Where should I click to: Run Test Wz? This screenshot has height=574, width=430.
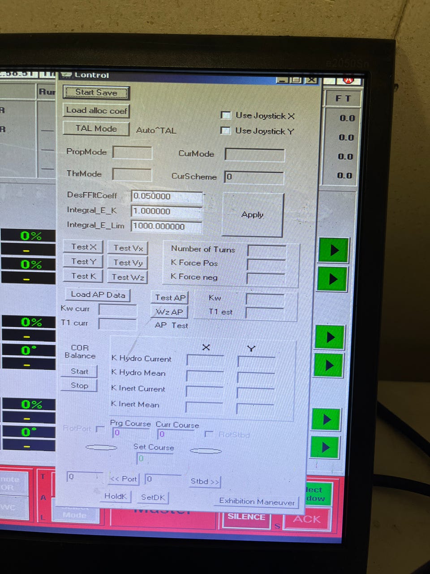point(128,278)
